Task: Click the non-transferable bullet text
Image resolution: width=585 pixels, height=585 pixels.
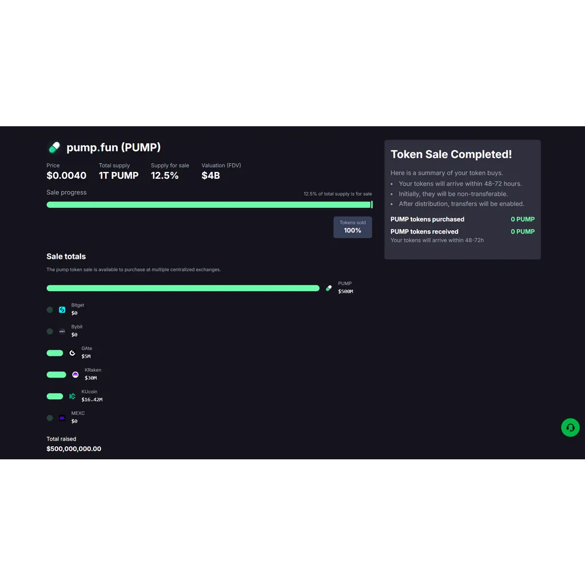Action: 453,194
